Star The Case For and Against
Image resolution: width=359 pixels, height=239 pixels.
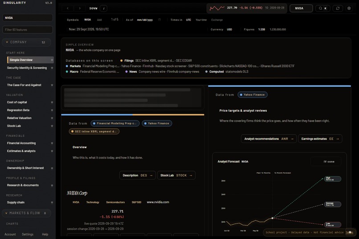point(52,85)
